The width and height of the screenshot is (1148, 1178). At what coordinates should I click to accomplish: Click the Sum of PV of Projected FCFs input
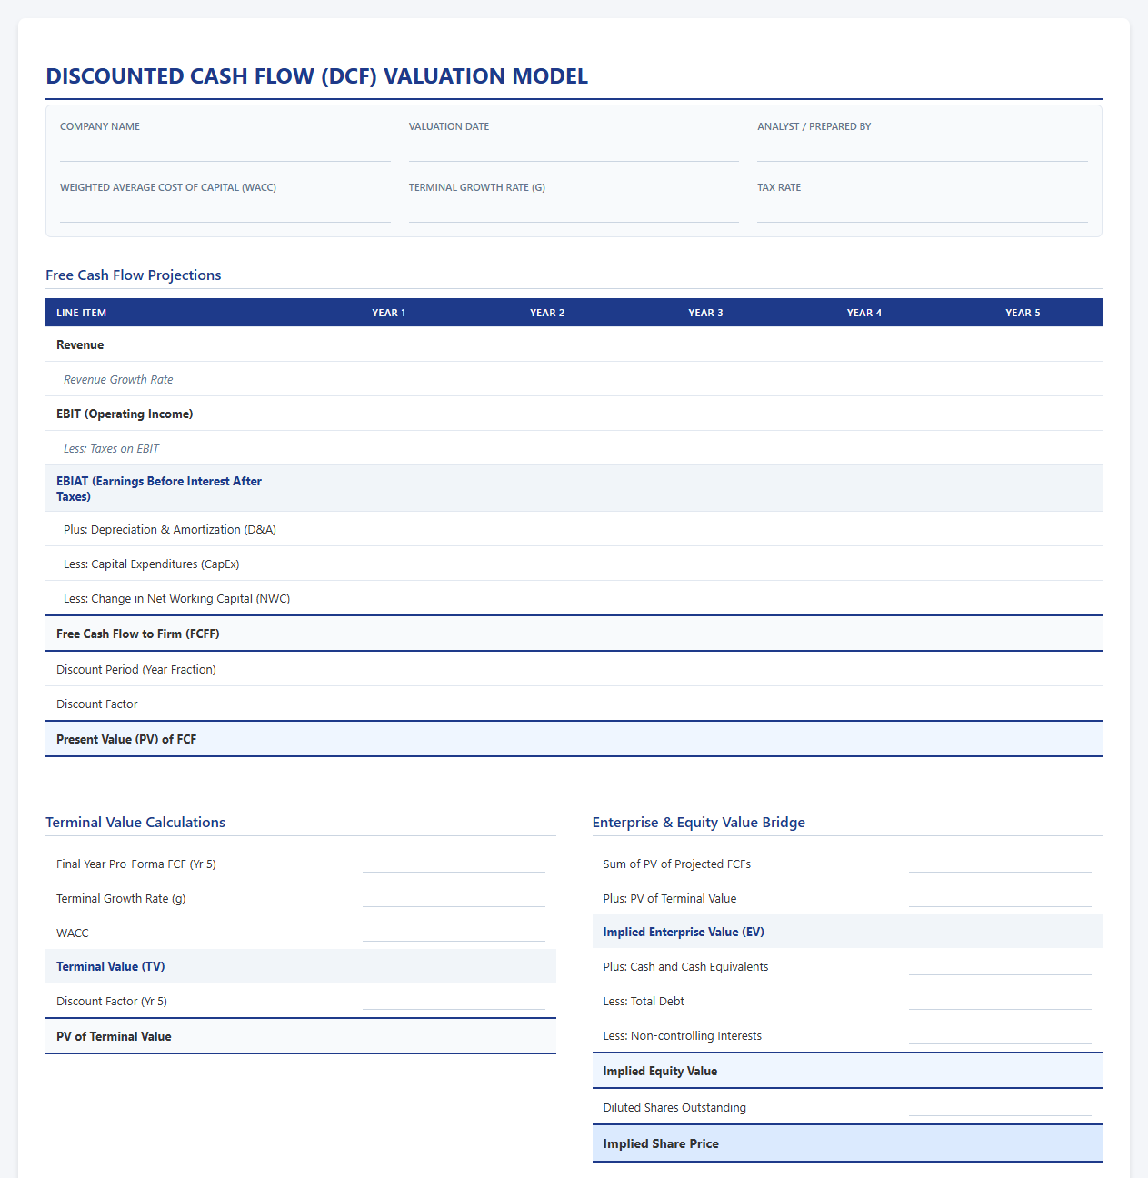tap(1000, 864)
